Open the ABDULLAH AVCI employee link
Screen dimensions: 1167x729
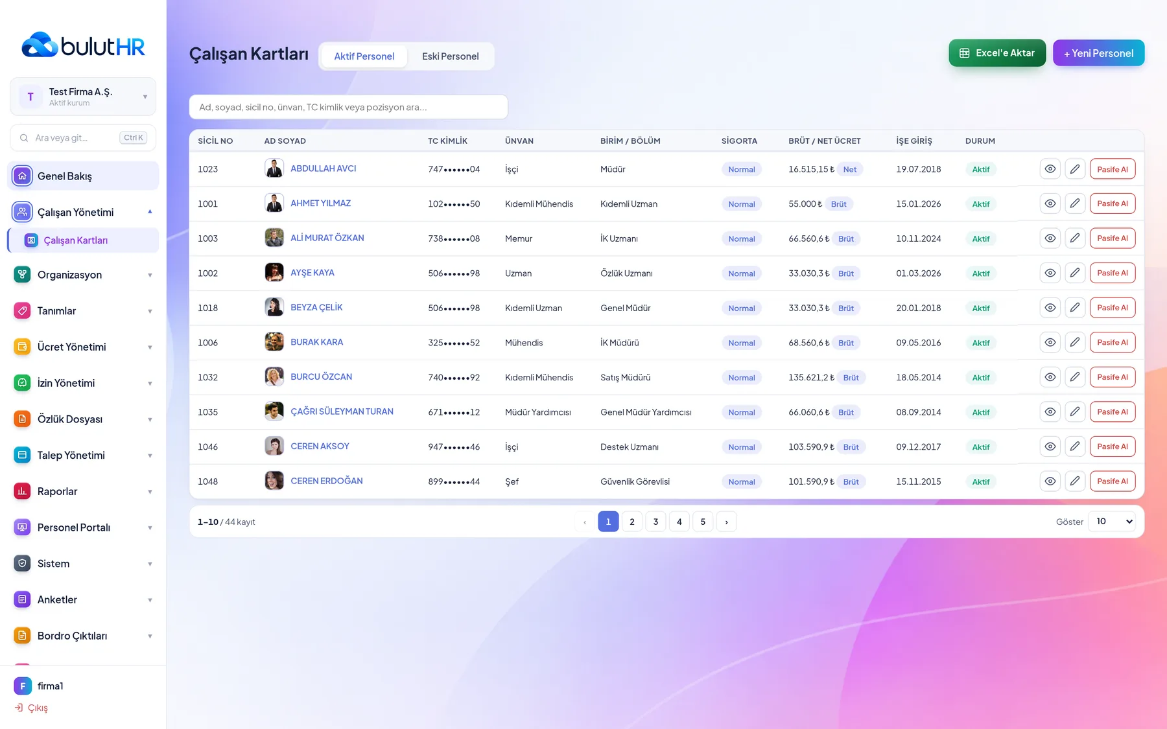click(x=323, y=168)
